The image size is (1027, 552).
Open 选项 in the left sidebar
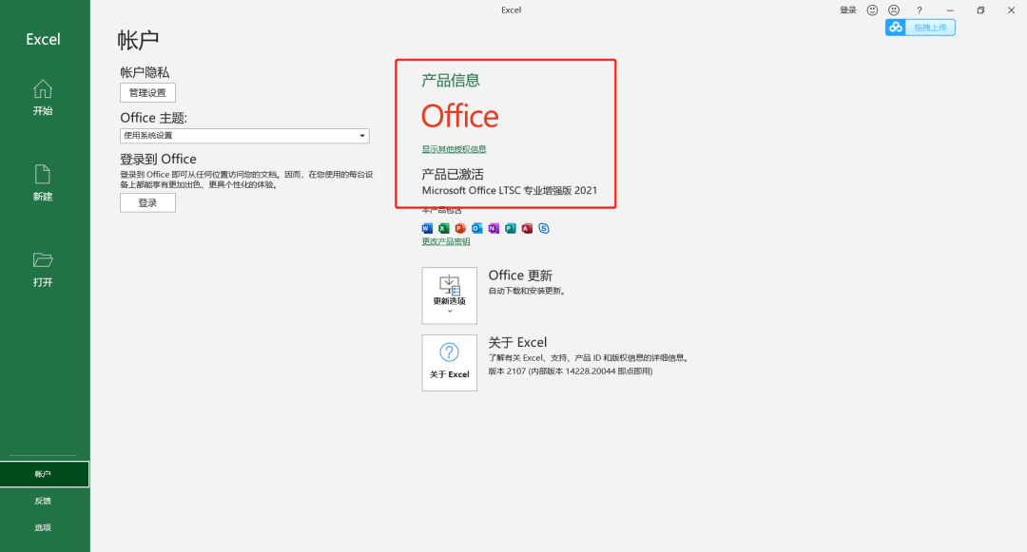point(43,528)
